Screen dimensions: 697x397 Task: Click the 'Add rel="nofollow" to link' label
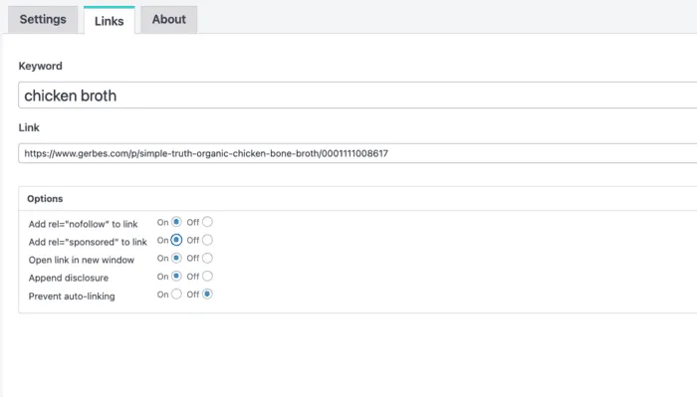[83, 224]
